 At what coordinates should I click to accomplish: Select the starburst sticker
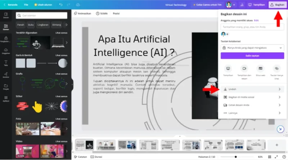pos(51,106)
